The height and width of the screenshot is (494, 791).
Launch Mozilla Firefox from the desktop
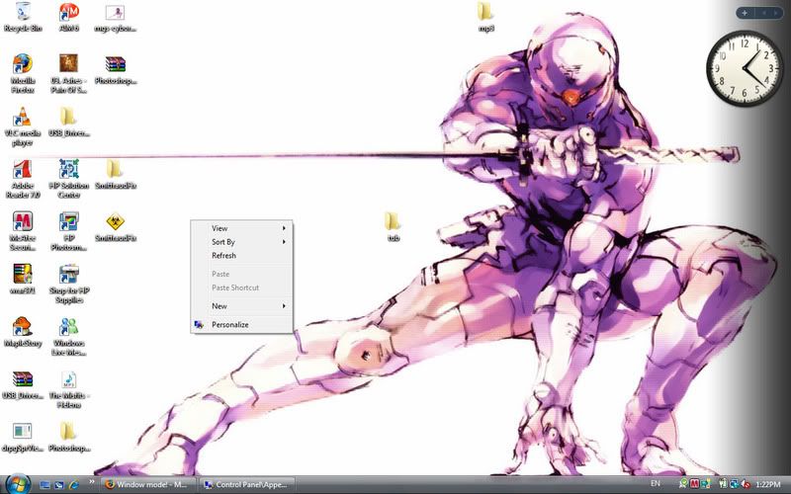point(23,66)
